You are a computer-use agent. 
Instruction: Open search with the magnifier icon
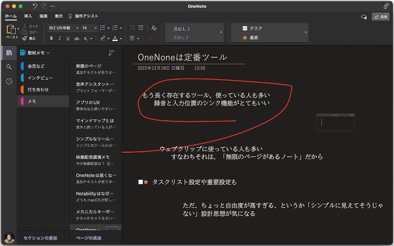9,67
